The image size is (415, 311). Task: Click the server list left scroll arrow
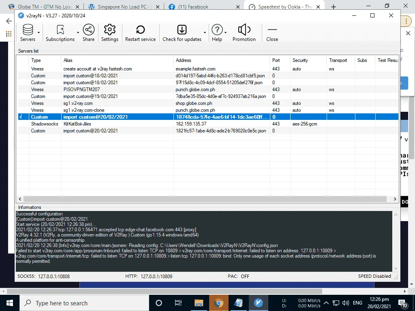click(x=20, y=199)
